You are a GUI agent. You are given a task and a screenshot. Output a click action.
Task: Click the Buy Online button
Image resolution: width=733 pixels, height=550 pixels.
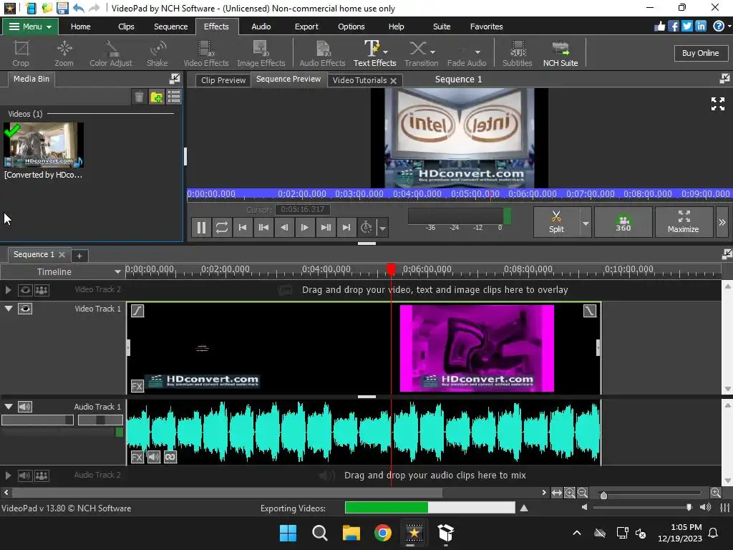[x=700, y=53]
